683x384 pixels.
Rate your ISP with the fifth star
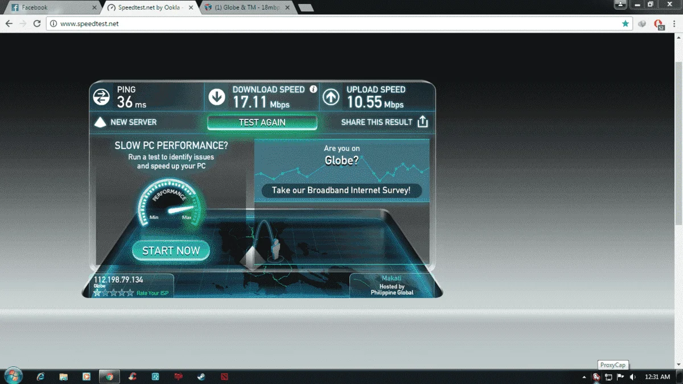(130, 293)
